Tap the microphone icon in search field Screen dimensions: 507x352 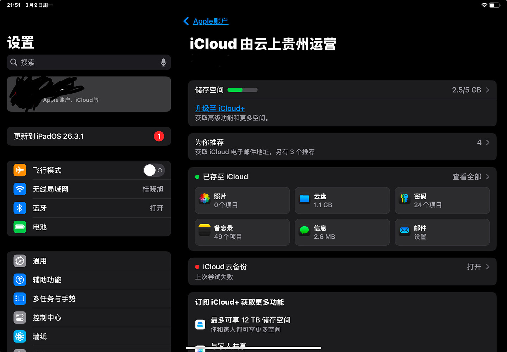point(163,62)
